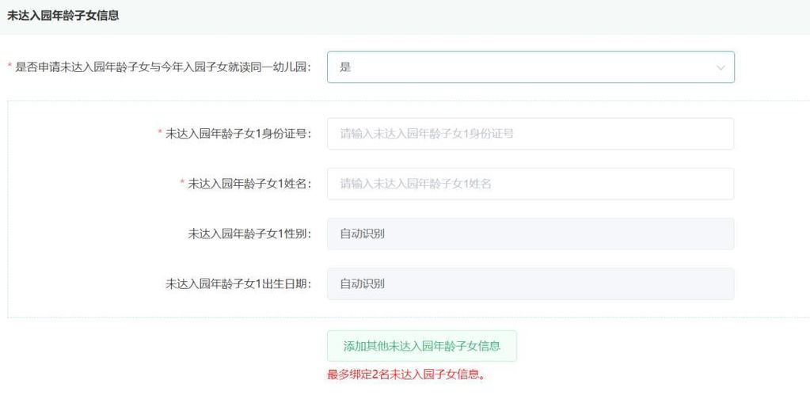Viewport: 810px width, 399px height.
Task: Click the 是否申请…就读同一幼儿园 label
Action: point(163,67)
